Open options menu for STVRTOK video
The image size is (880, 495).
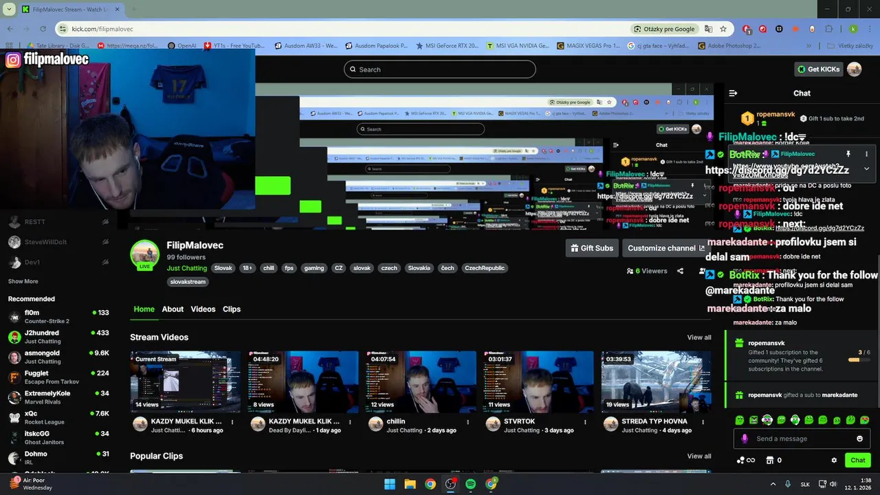point(586,421)
